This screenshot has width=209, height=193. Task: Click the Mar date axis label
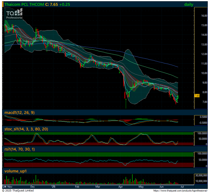click(x=98, y=187)
